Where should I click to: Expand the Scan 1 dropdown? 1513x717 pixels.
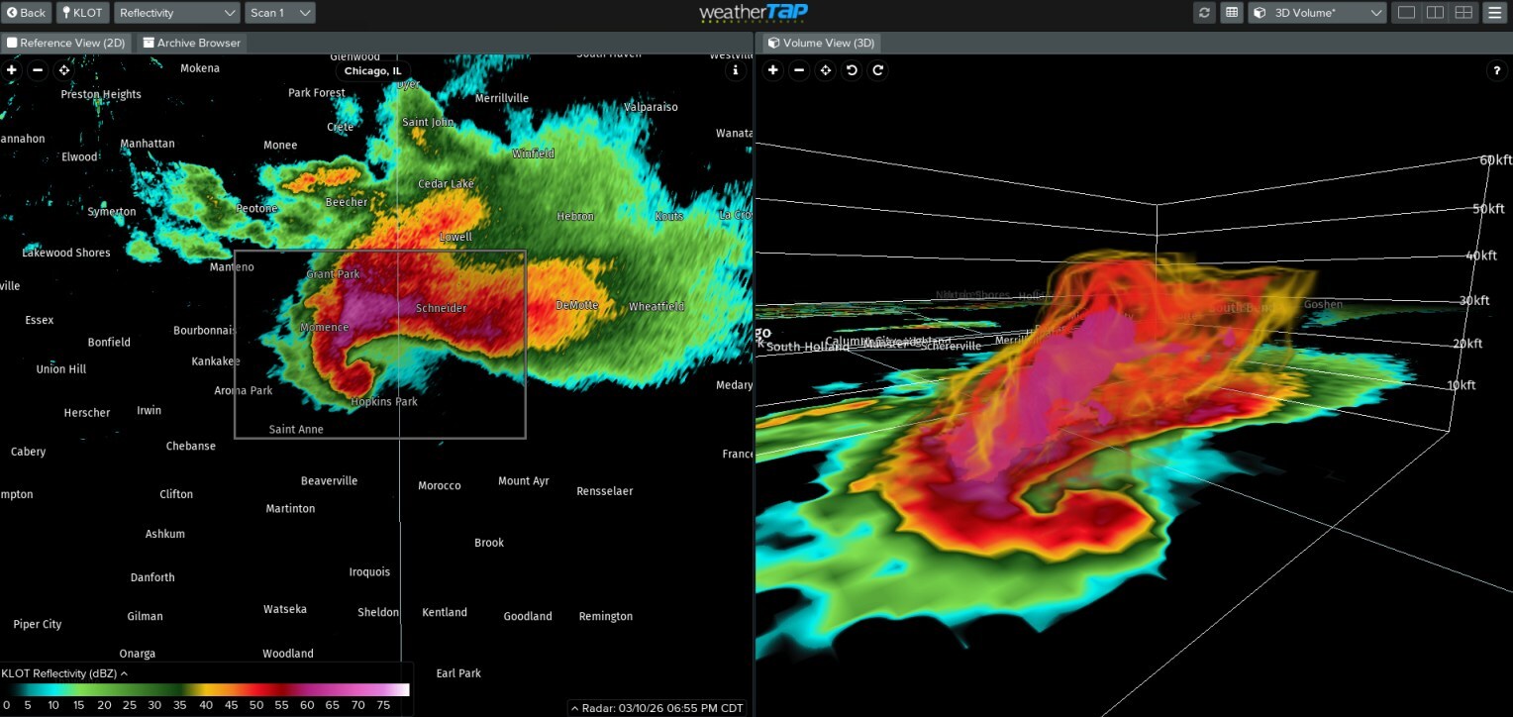[279, 13]
